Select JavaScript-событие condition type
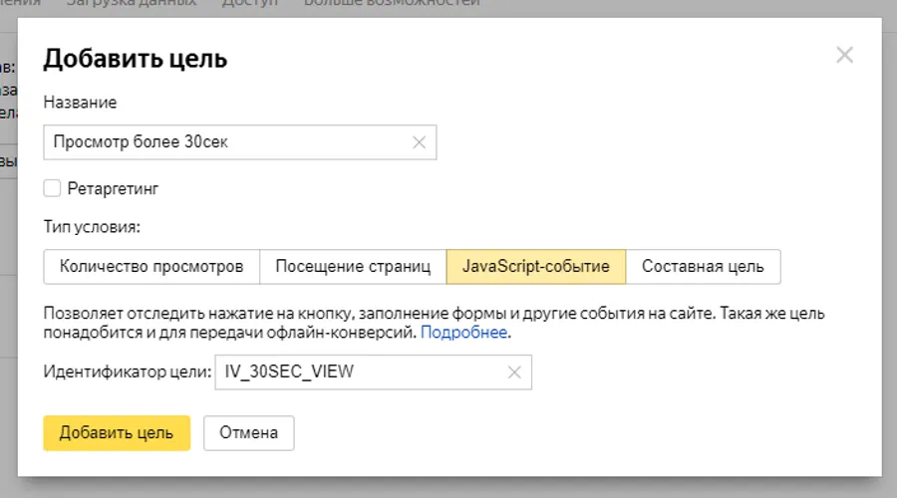This screenshot has height=498, width=897. click(536, 267)
